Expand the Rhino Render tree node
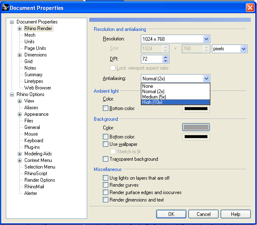Viewport: 257px width, 225px height. 20,28
